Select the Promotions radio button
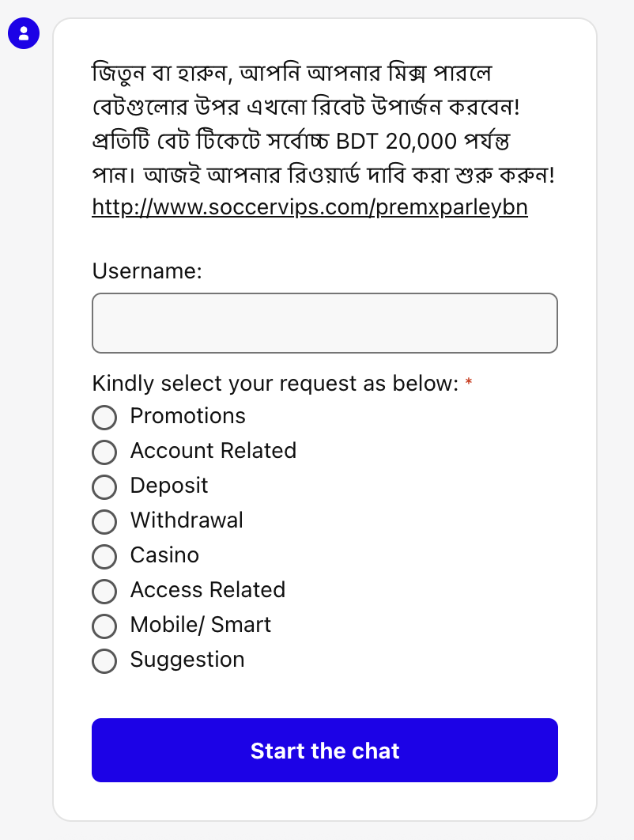 tap(104, 418)
